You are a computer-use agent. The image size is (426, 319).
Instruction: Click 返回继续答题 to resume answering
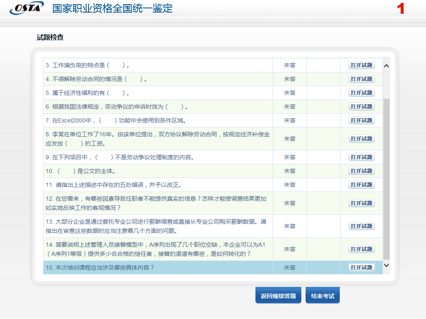tap(278, 296)
